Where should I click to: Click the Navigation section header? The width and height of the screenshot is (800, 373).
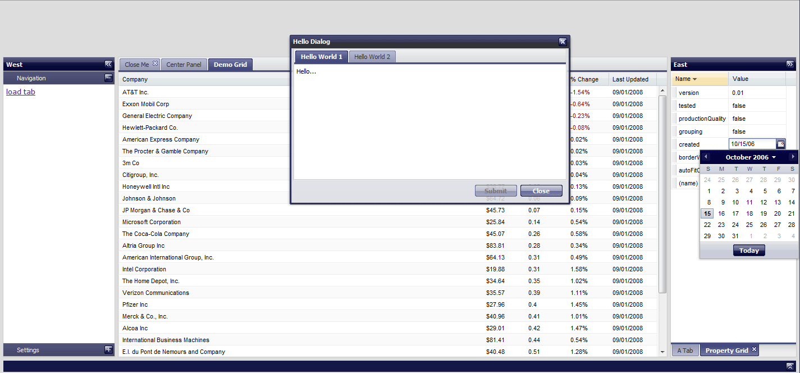59,78
